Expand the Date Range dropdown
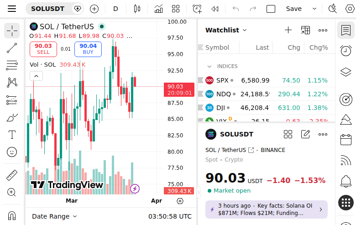This screenshot has height=225, width=356. (54, 216)
